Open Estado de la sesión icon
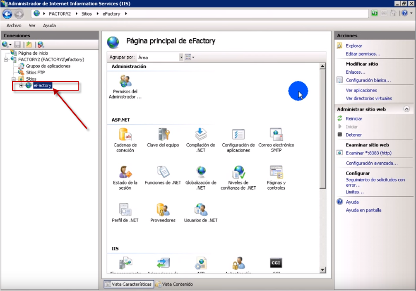 pos(125,172)
